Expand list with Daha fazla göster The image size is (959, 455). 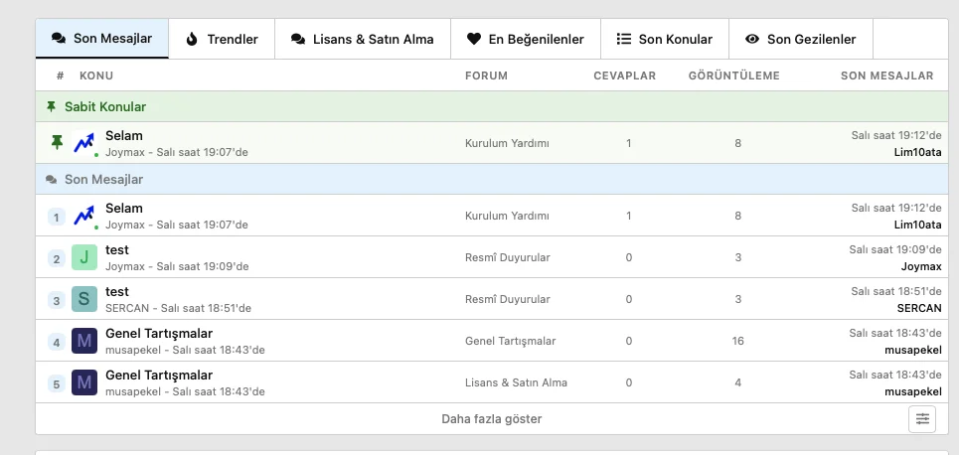coord(491,419)
